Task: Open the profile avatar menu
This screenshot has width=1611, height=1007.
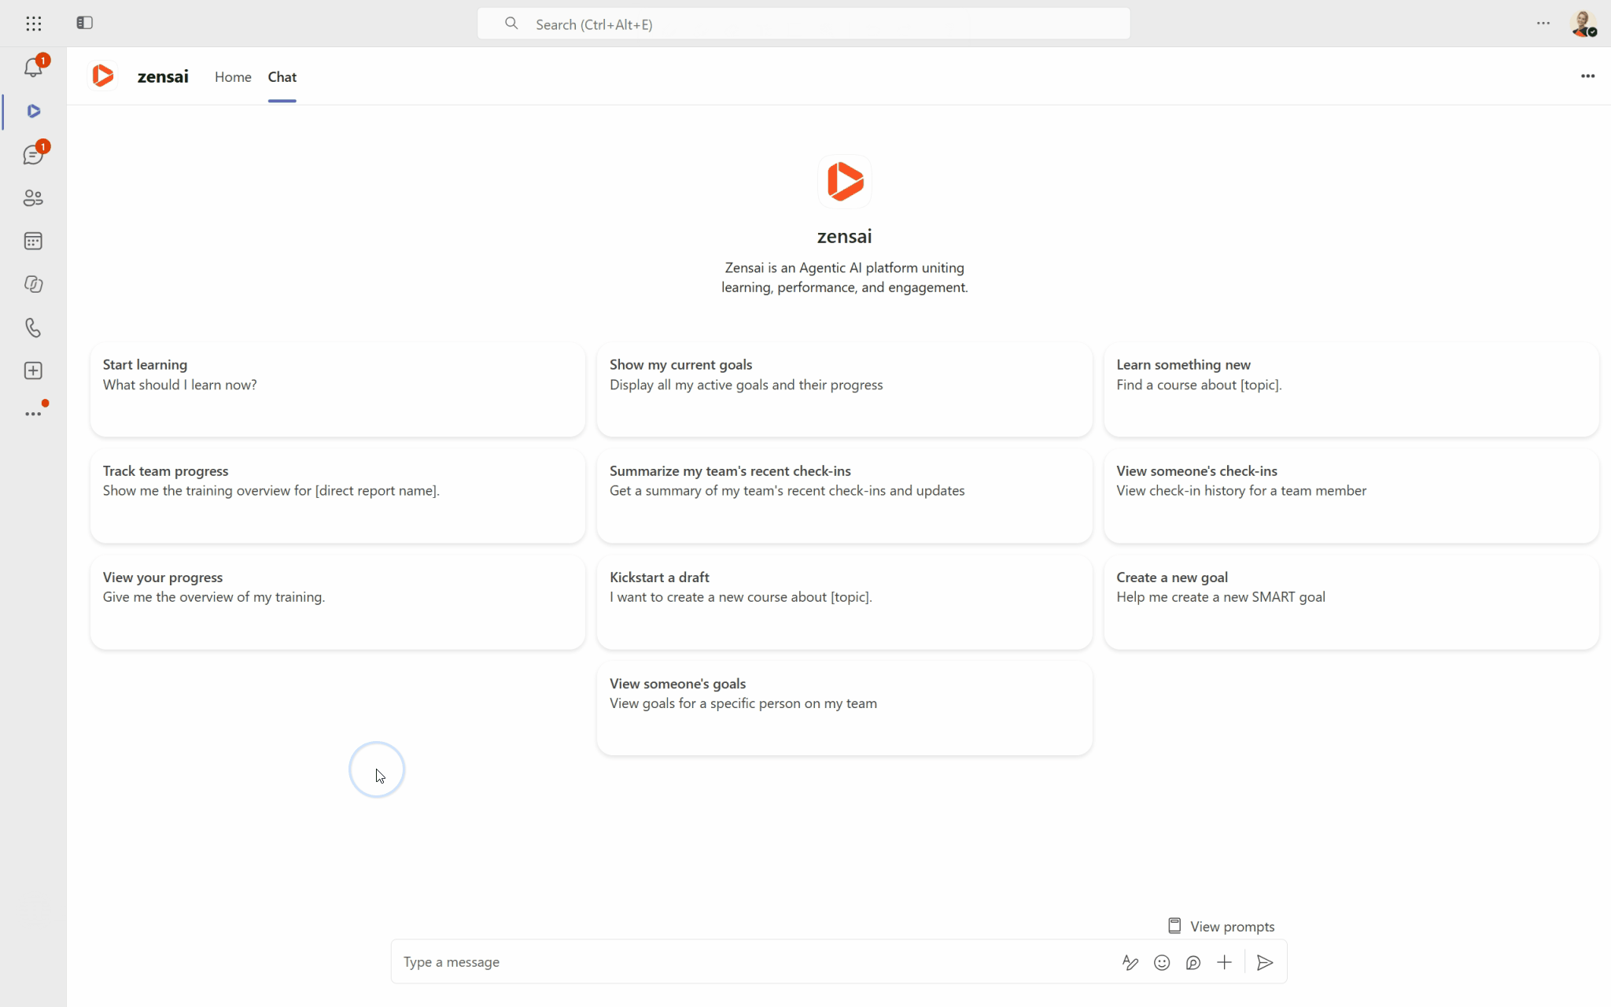Action: point(1583,24)
